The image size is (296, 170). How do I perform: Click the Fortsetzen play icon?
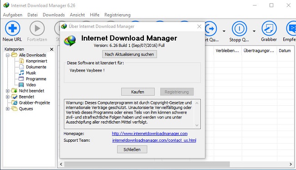coord(37,28)
